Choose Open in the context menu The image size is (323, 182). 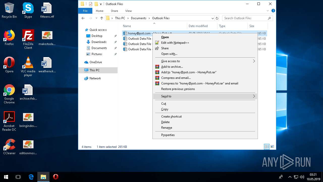205,37
